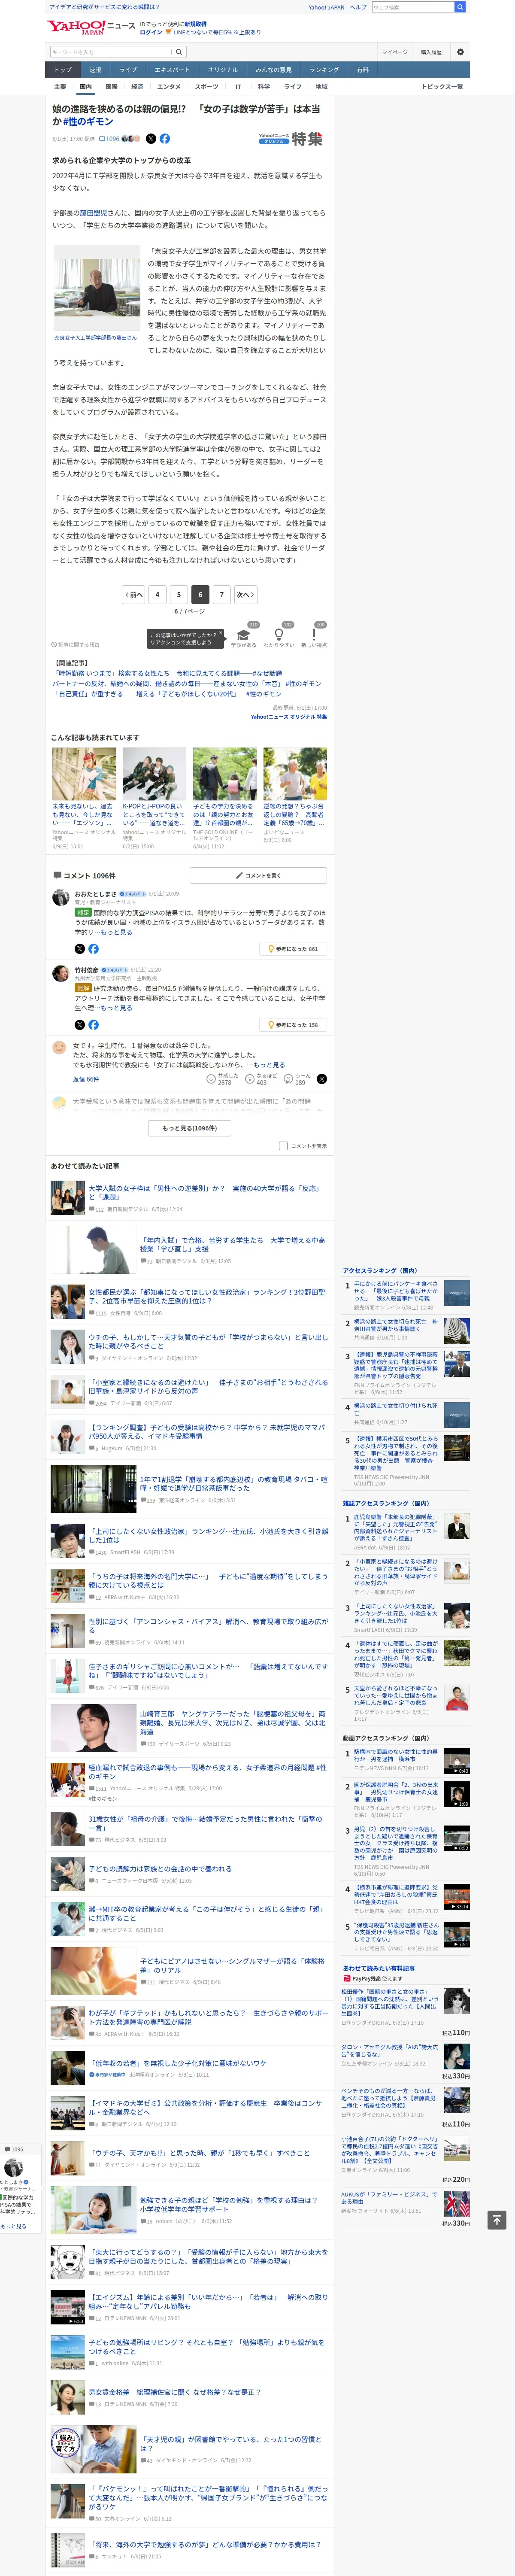Jump to article page 7

point(222,594)
